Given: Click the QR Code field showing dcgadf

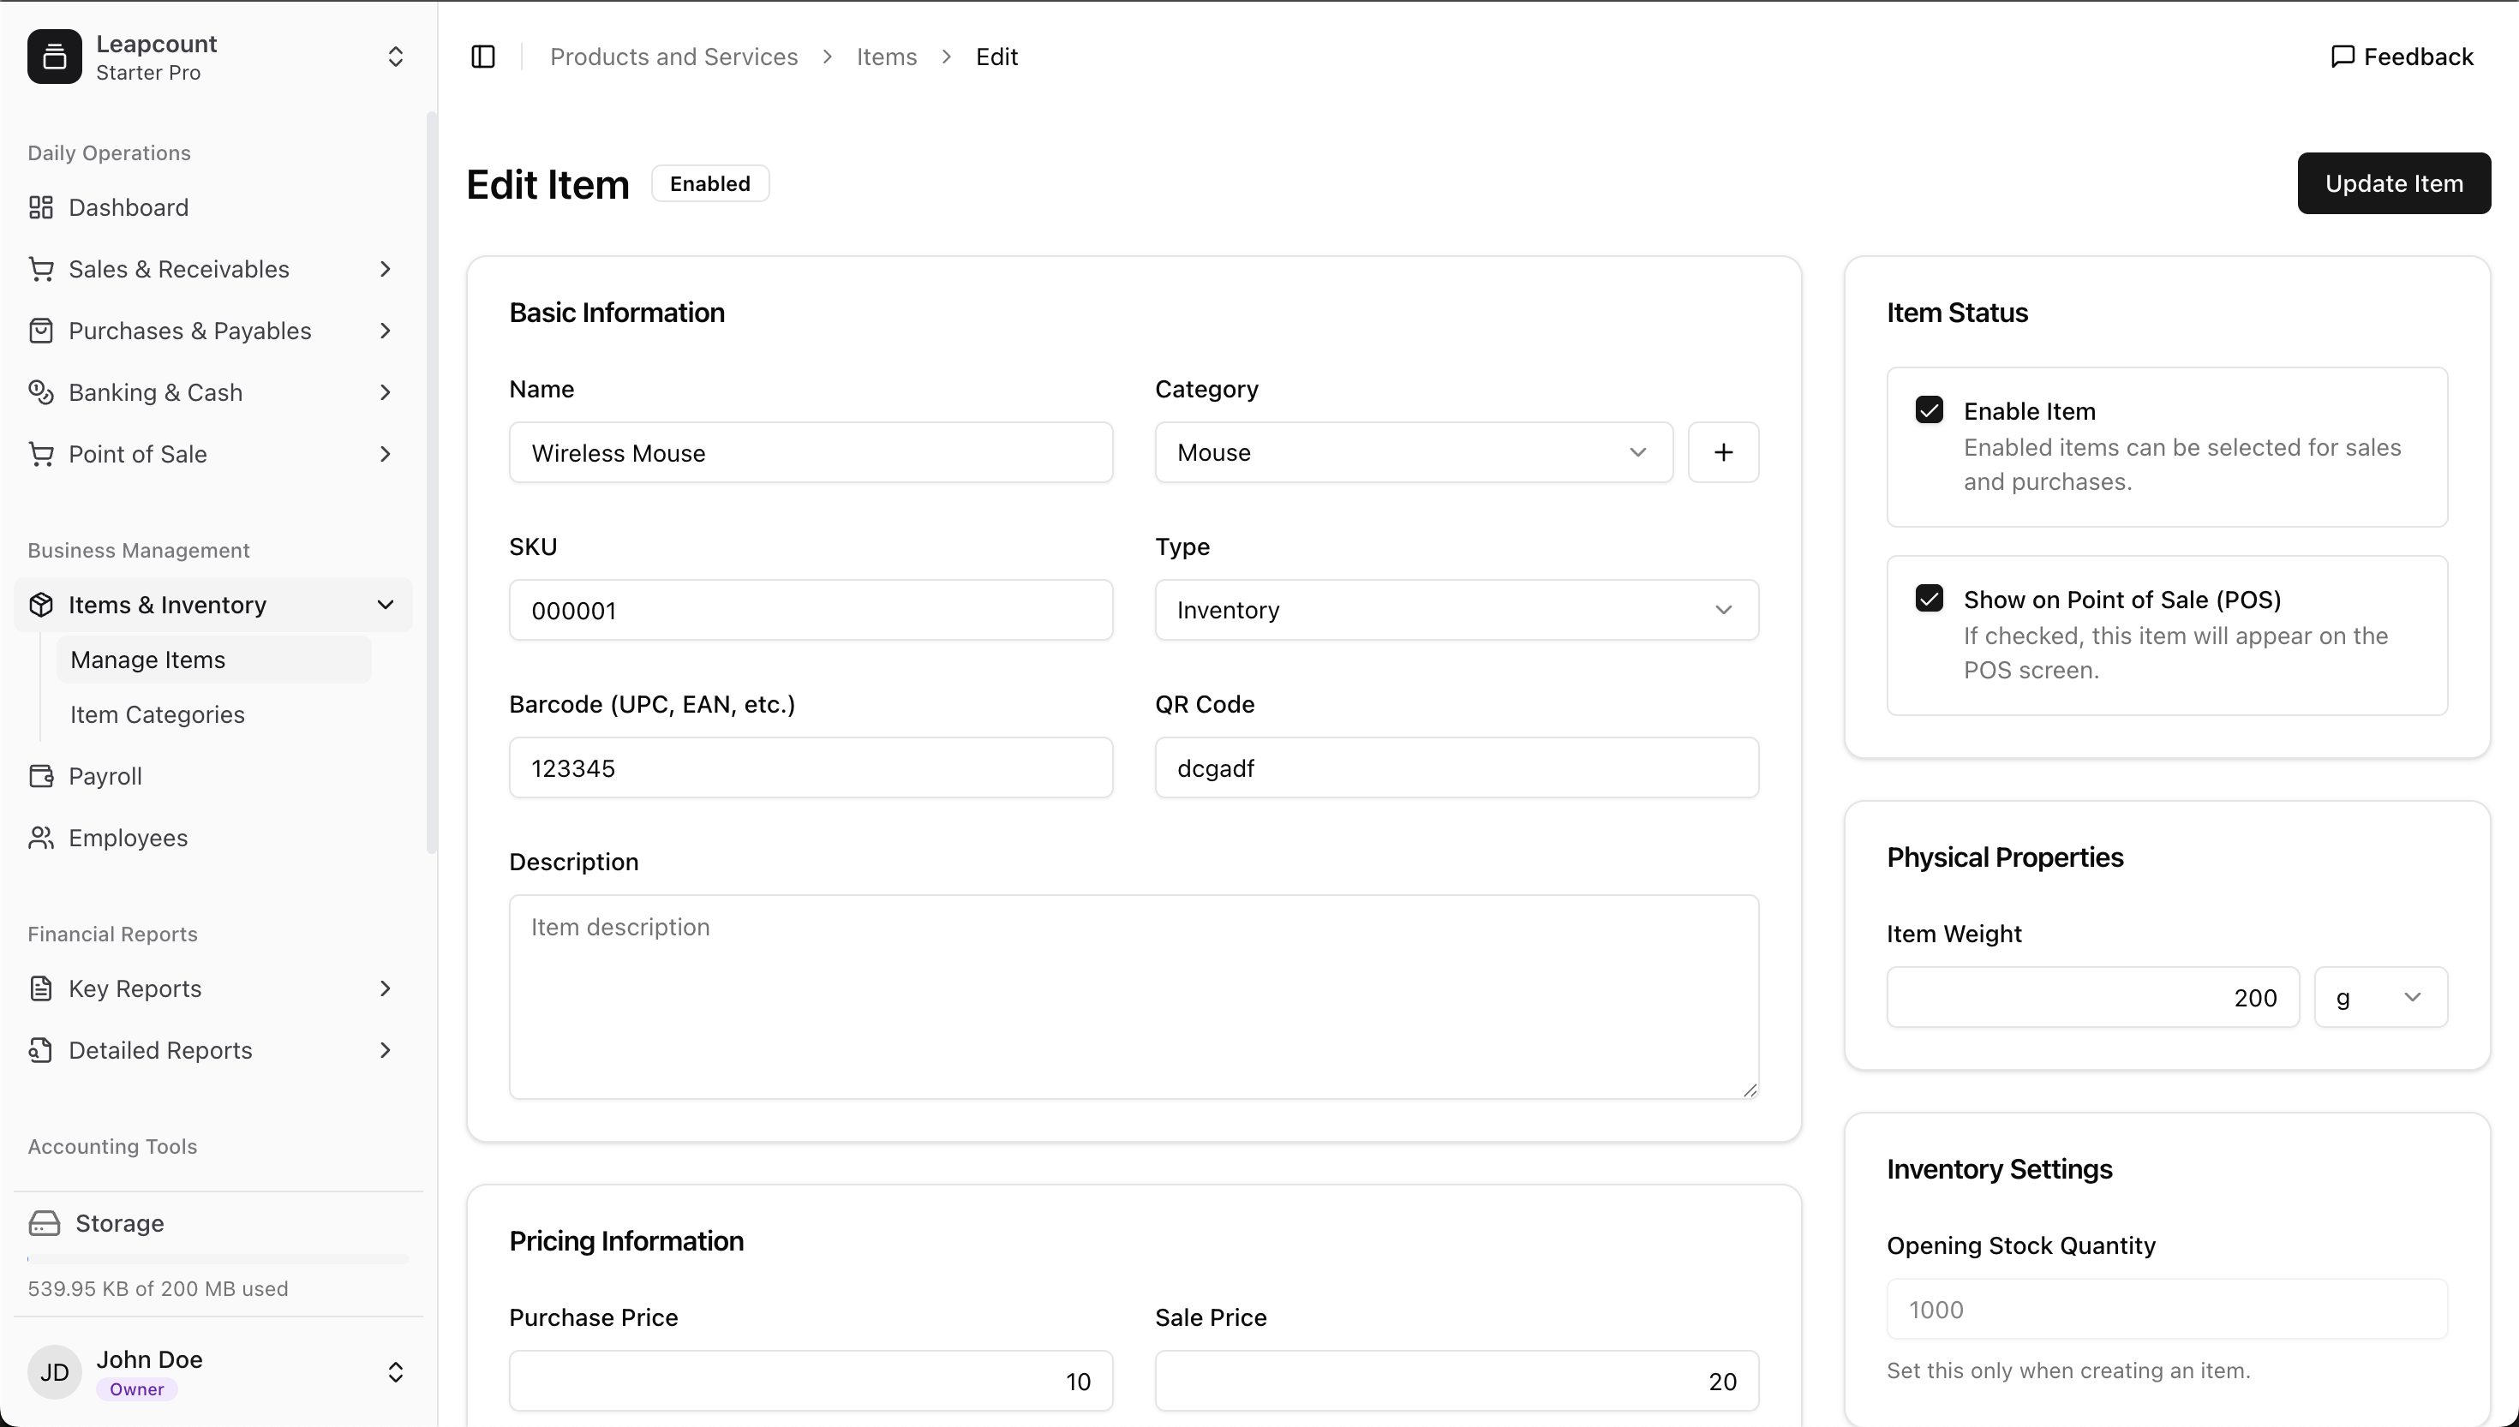Looking at the screenshot, I should (x=1457, y=767).
